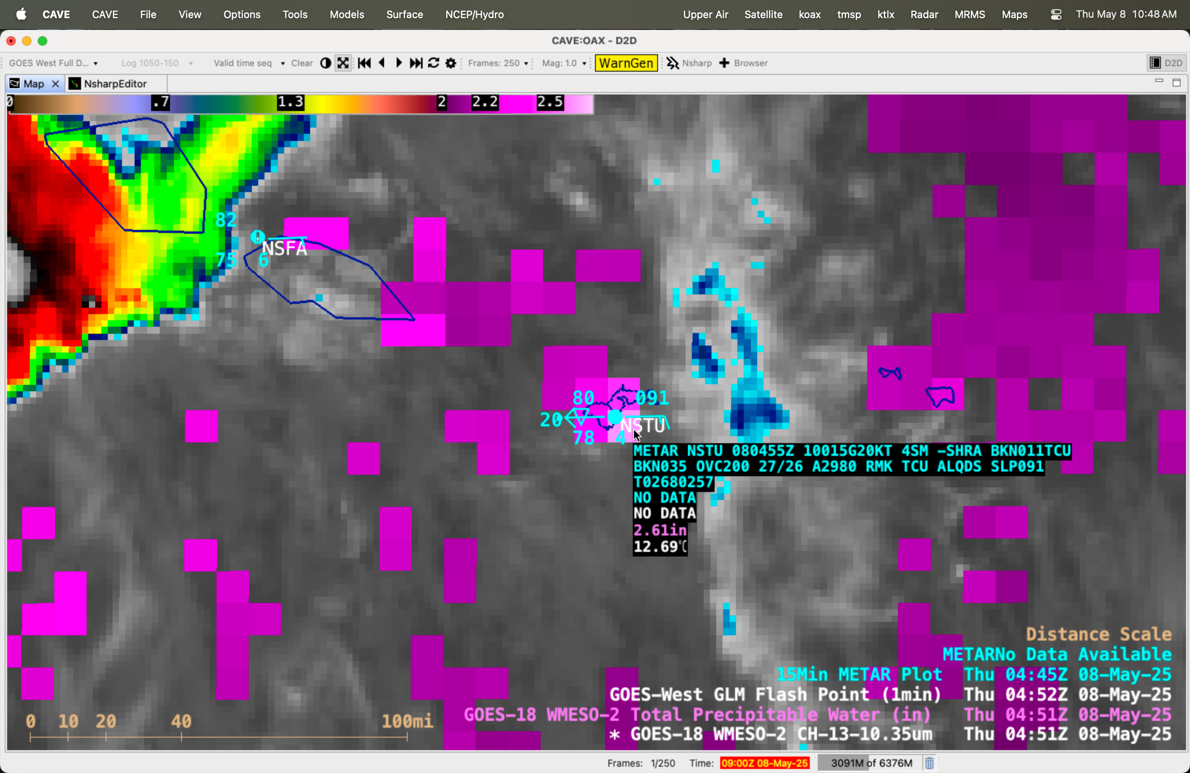The height and width of the screenshot is (773, 1190).
Task: Click the Clear button
Action: pos(302,63)
